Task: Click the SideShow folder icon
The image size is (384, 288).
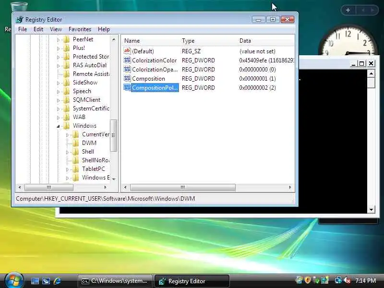Action: coord(66,83)
